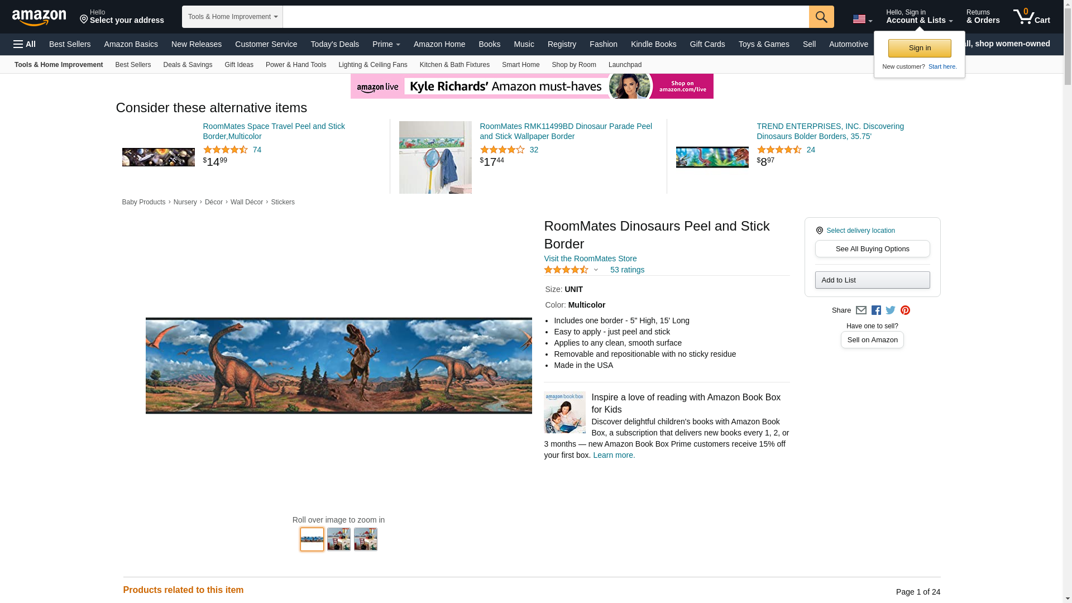Click the search magnifying glass button

click(x=821, y=17)
